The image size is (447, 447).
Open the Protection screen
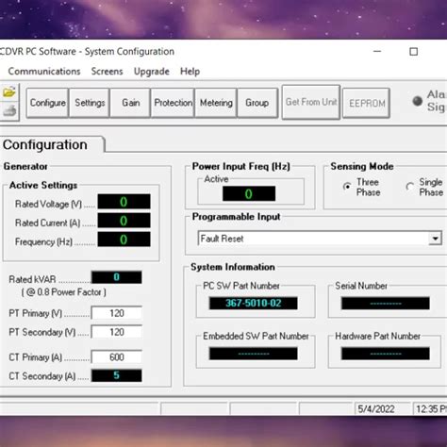[173, 103]
